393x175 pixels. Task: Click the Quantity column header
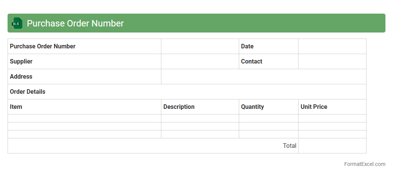pos(268,107)
